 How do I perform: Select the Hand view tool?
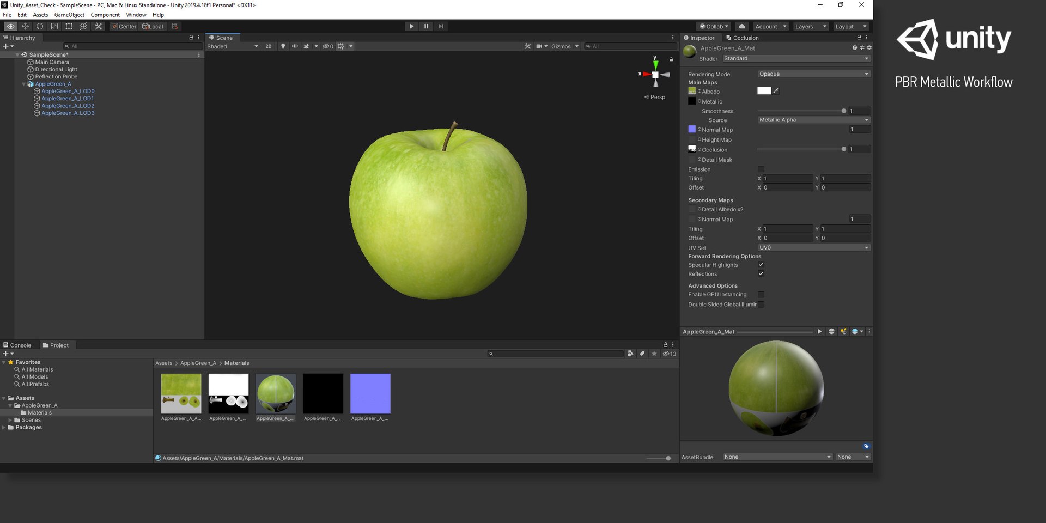(x=10, y=26)
